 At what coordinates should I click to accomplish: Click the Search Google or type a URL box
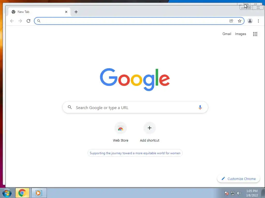tap(135, 108)
